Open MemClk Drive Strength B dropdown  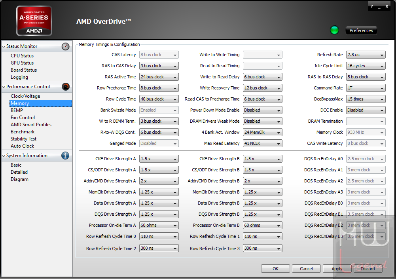[263, 192]
